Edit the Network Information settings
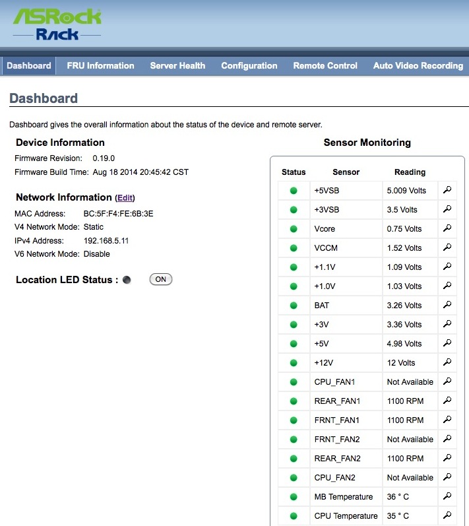 125,198
